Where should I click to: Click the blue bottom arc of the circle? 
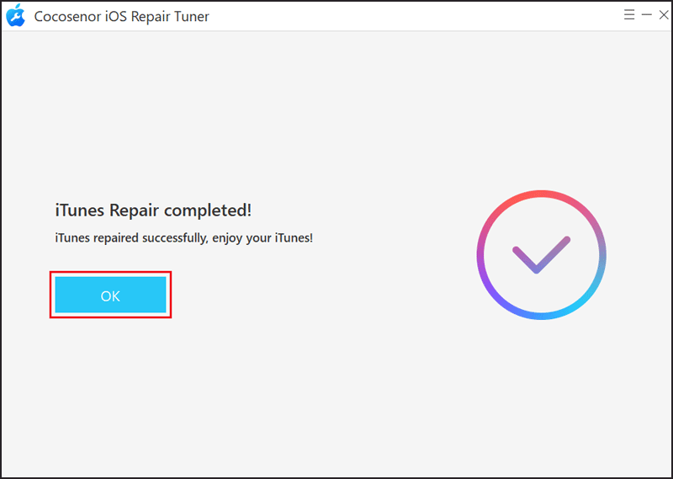[541, 317]
